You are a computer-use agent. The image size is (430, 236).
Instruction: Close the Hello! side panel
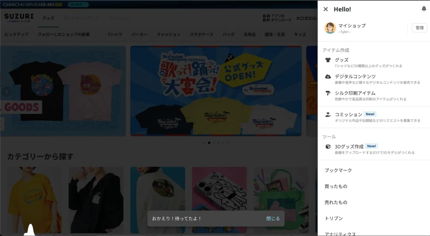click(325, 9)
